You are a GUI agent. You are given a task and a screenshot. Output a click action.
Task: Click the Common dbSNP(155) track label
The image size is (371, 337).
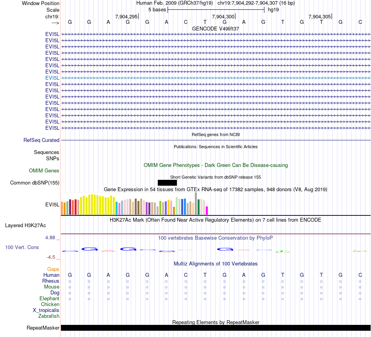35,183
